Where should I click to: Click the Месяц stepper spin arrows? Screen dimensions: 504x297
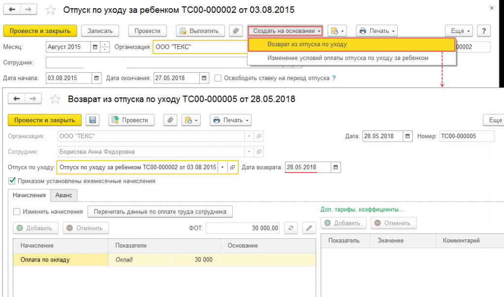click(105, 47)
